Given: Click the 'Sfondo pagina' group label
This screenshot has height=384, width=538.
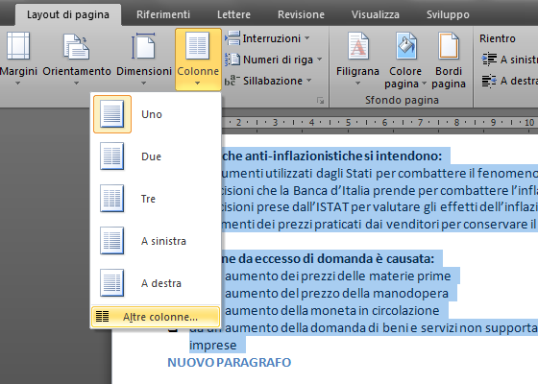Looking at the screenshot, I should pos(402,100).
